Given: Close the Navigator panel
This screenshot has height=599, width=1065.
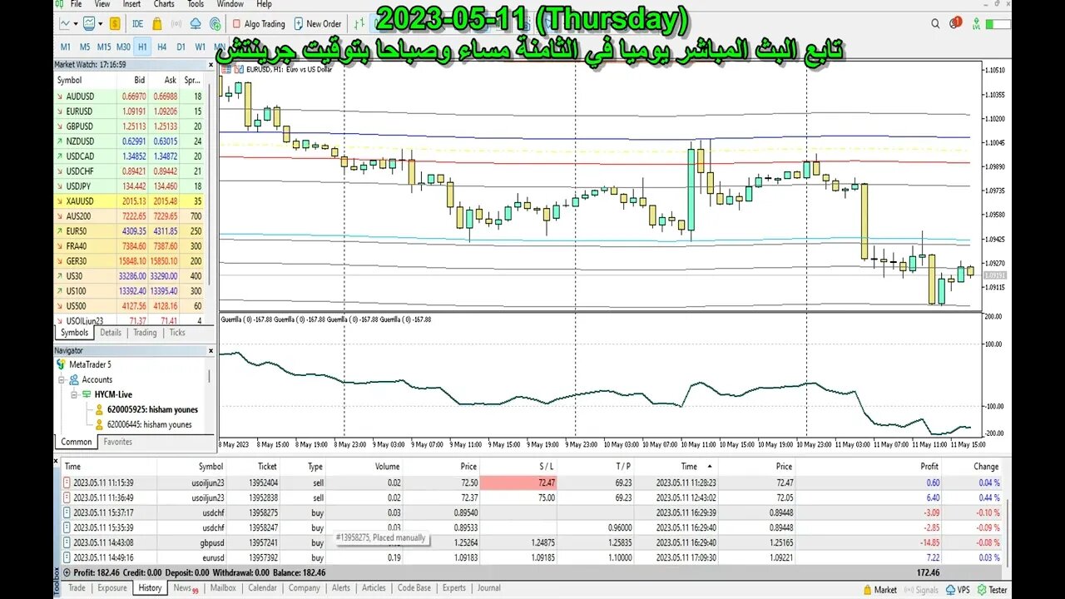Looking at the screenshot, I should coord(210,351).
